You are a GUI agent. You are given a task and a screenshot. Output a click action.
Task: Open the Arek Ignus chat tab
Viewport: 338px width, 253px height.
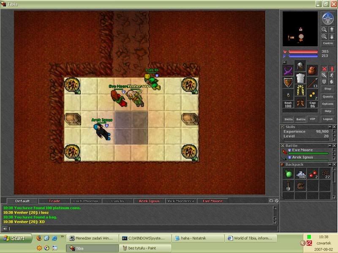[149, 201]
